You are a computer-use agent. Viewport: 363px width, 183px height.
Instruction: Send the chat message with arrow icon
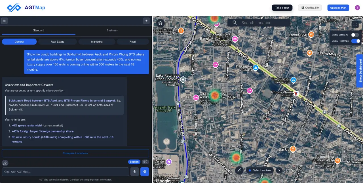[145, 172]
